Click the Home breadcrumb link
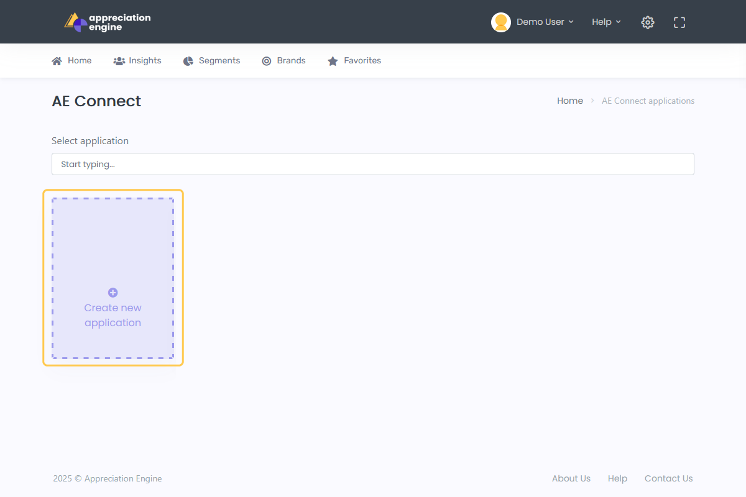 pos(570,101)
